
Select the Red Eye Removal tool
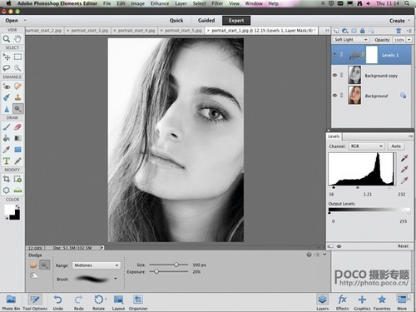click(x=7, y=87)
